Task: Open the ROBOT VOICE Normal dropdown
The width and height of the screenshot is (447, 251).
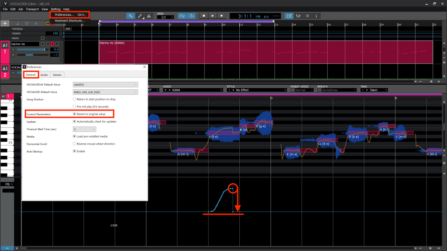Action: click(x=302, y=90)
